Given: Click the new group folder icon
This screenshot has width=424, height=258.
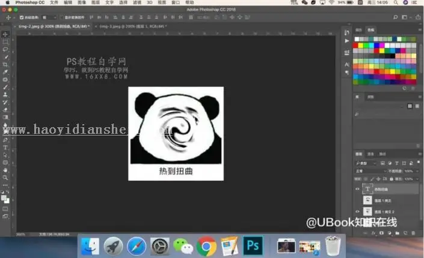Looking at the screenshot, I should pyautogui.click(x=397, y=233).
